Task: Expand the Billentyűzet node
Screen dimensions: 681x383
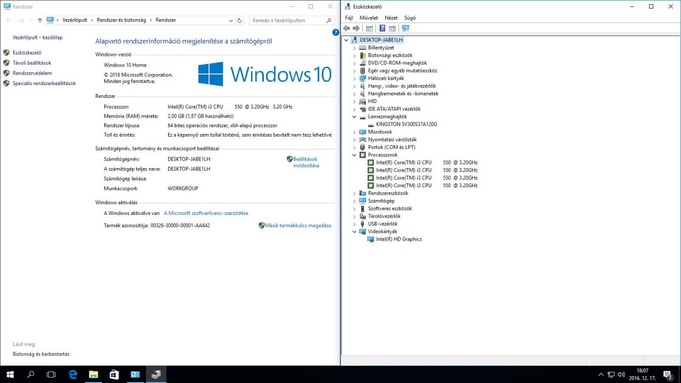Action: (x=354, y=48)
